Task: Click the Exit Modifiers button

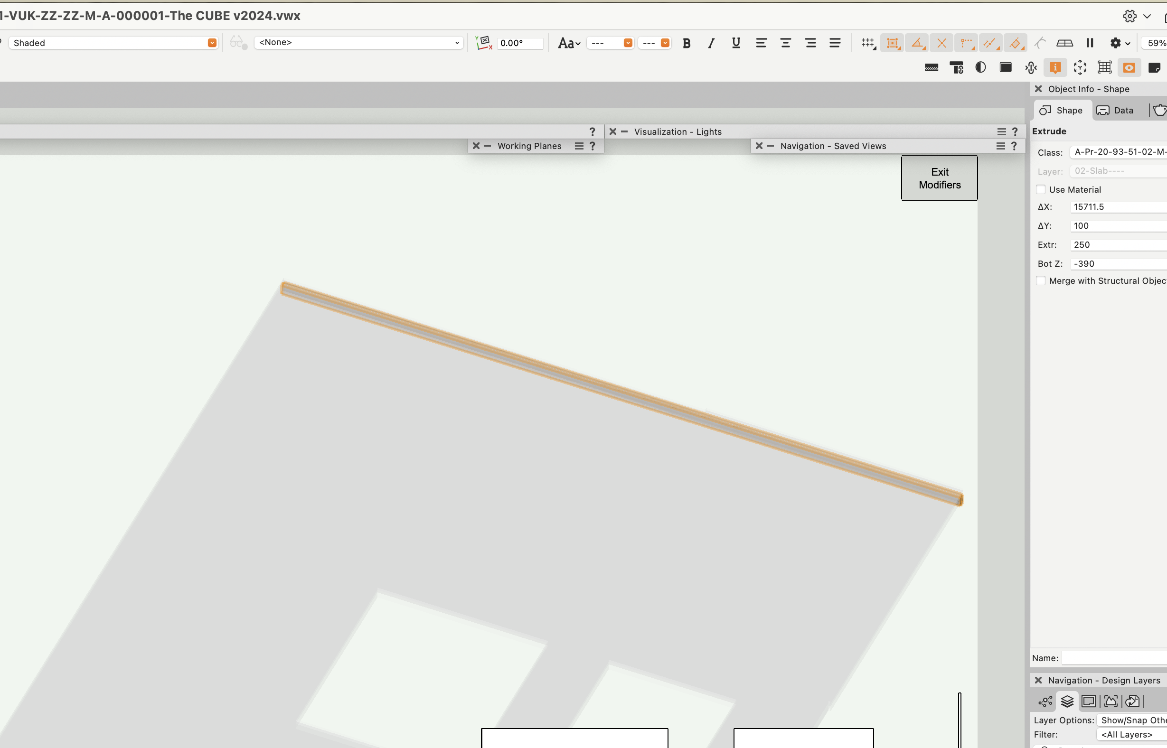Action: pos(939,178)
